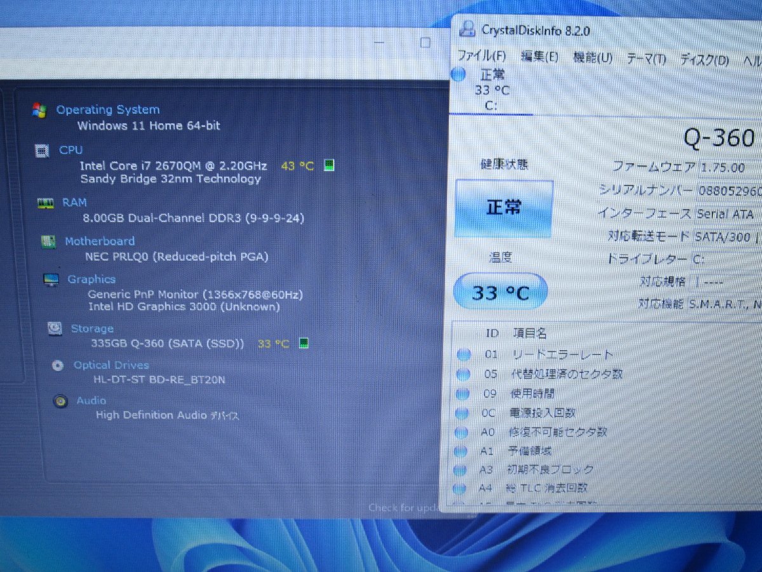This screenshot has width=762, height=572.
Task: Click the green storage temperature indicator icon
Action: [x=304, y=344]
